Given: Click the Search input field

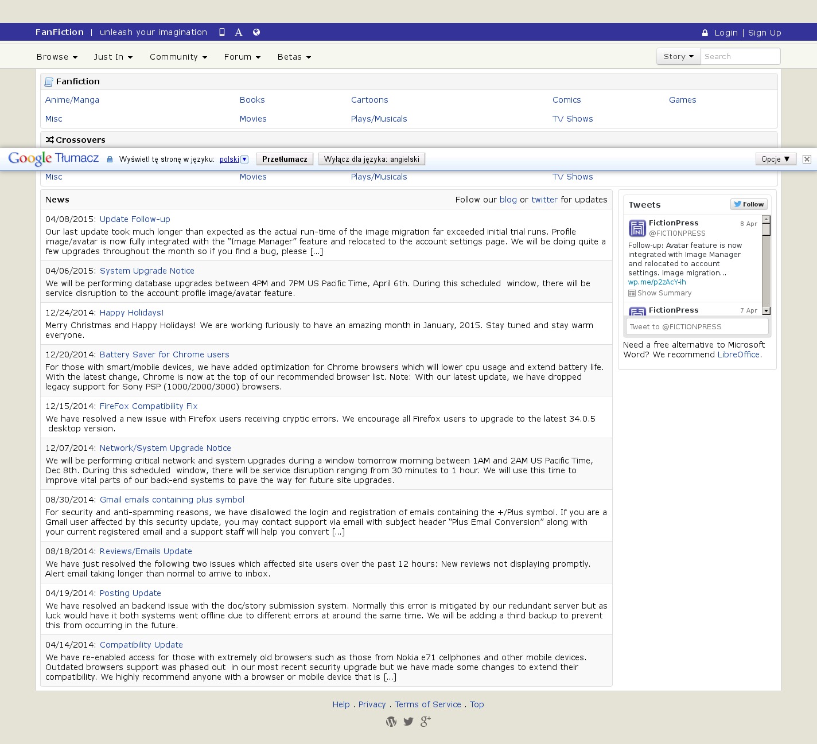Looking at the screenshot, I should pyautogui.click(x=740, y=57).
